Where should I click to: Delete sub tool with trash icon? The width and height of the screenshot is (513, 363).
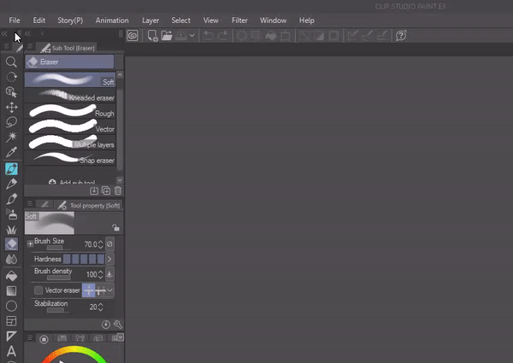118,190
